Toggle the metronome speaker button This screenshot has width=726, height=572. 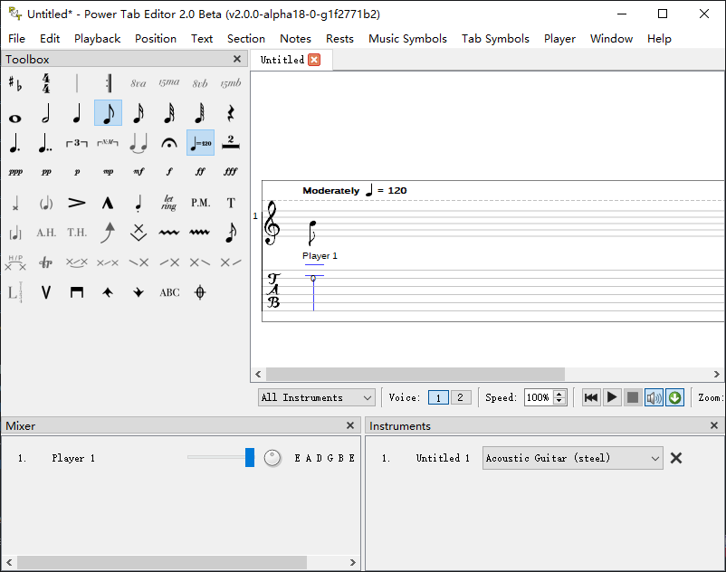click(x=654, y=397)
